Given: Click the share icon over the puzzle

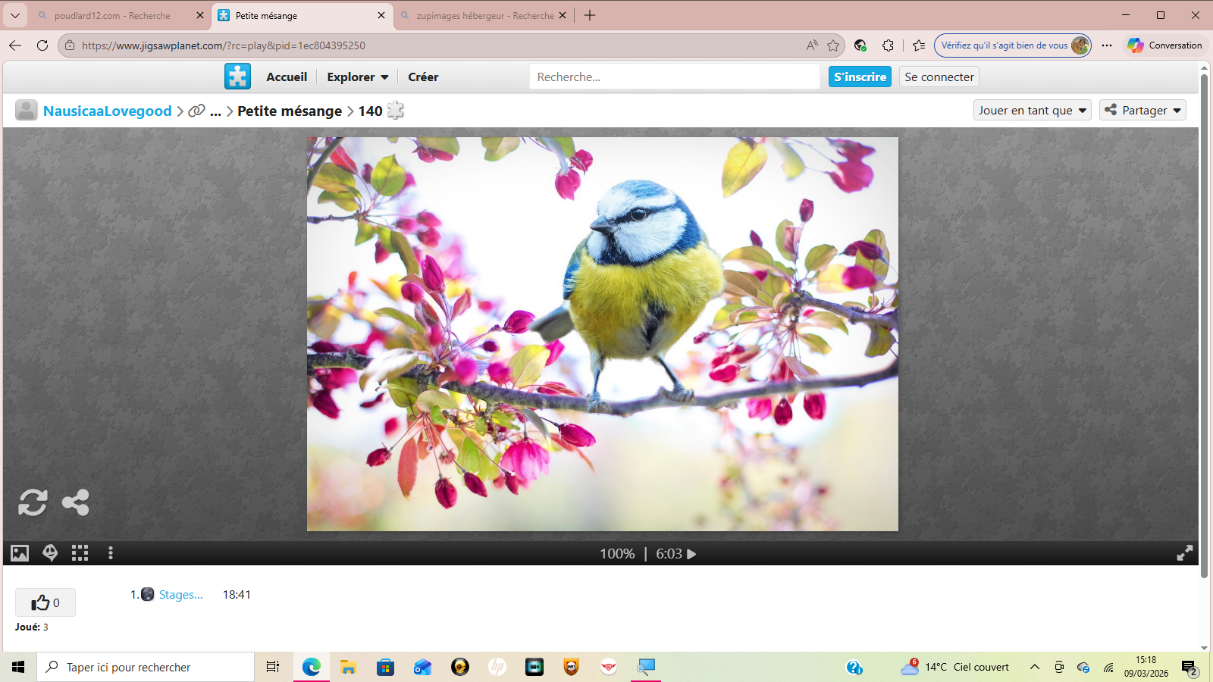Looking at the screenshot, I should pos(75,502).
